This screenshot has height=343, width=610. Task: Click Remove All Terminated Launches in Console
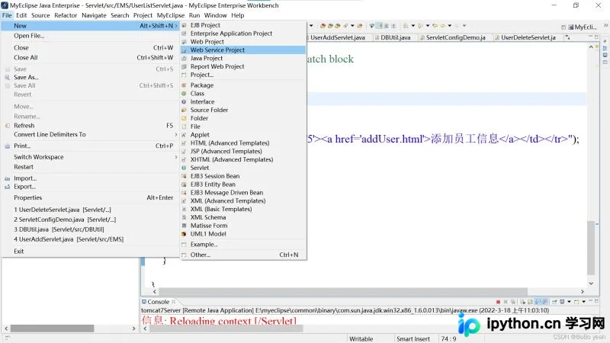(x=513, y=302)
